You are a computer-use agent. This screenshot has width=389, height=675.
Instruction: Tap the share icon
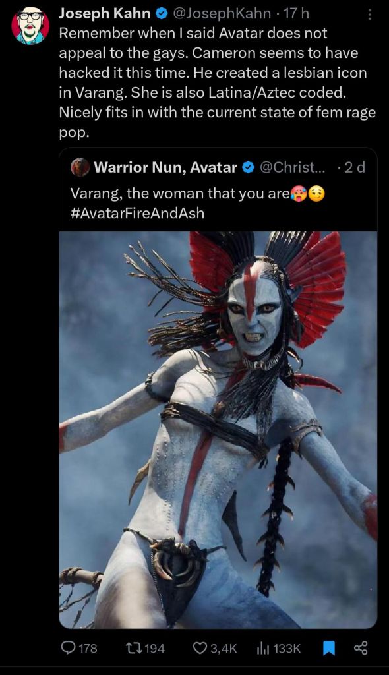click(361, 647)
